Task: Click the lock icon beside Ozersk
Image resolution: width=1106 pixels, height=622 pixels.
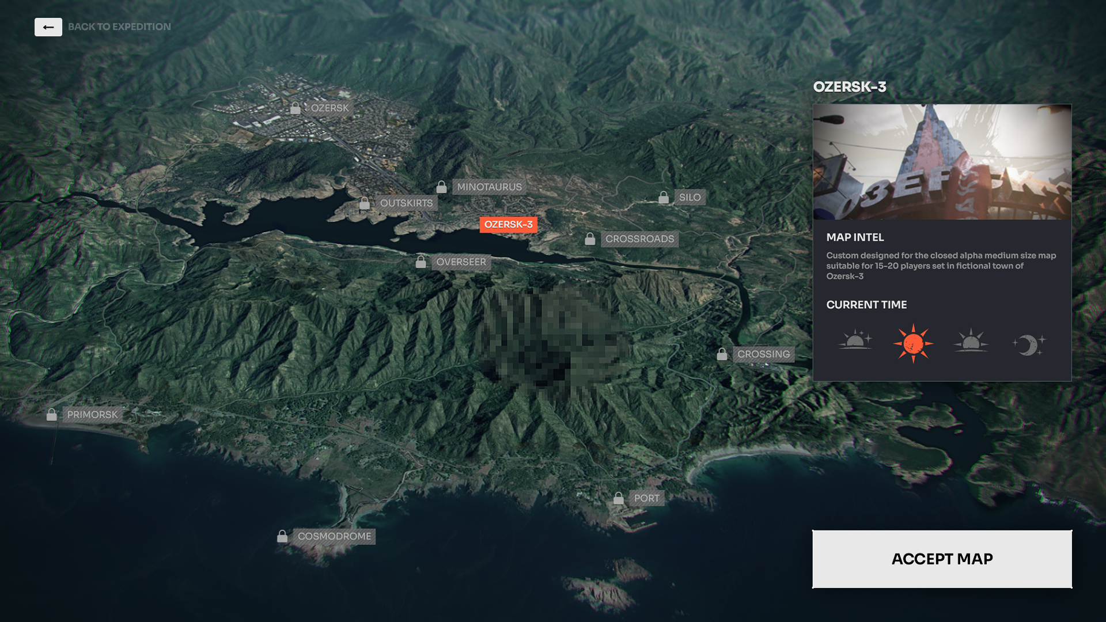Action: coord(296,108)
